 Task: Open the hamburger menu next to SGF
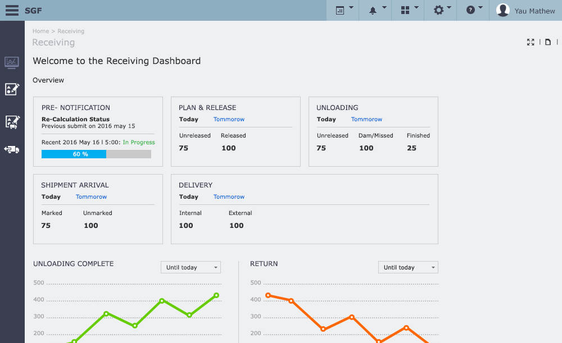(12, 10)
